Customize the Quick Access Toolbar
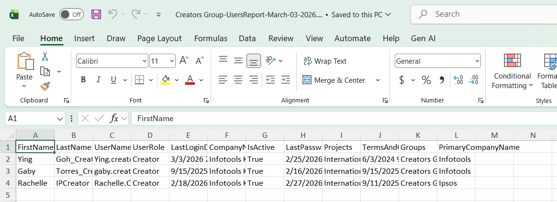557x202 pixels. [x=159, y=15]
